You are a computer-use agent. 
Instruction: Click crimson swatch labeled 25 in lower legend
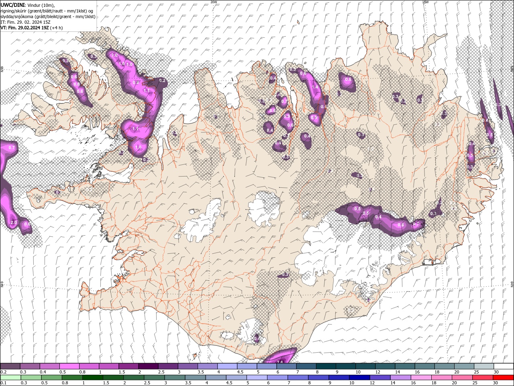click(x=483, y=378)
